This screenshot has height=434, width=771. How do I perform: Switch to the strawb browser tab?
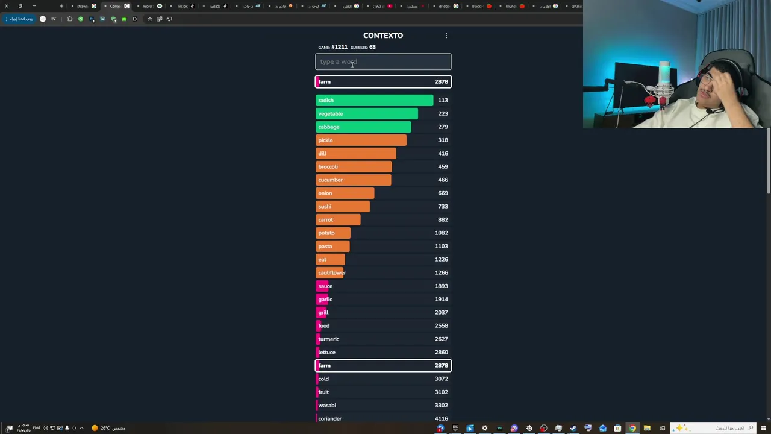pyautogui.click(x=84, y=6)
